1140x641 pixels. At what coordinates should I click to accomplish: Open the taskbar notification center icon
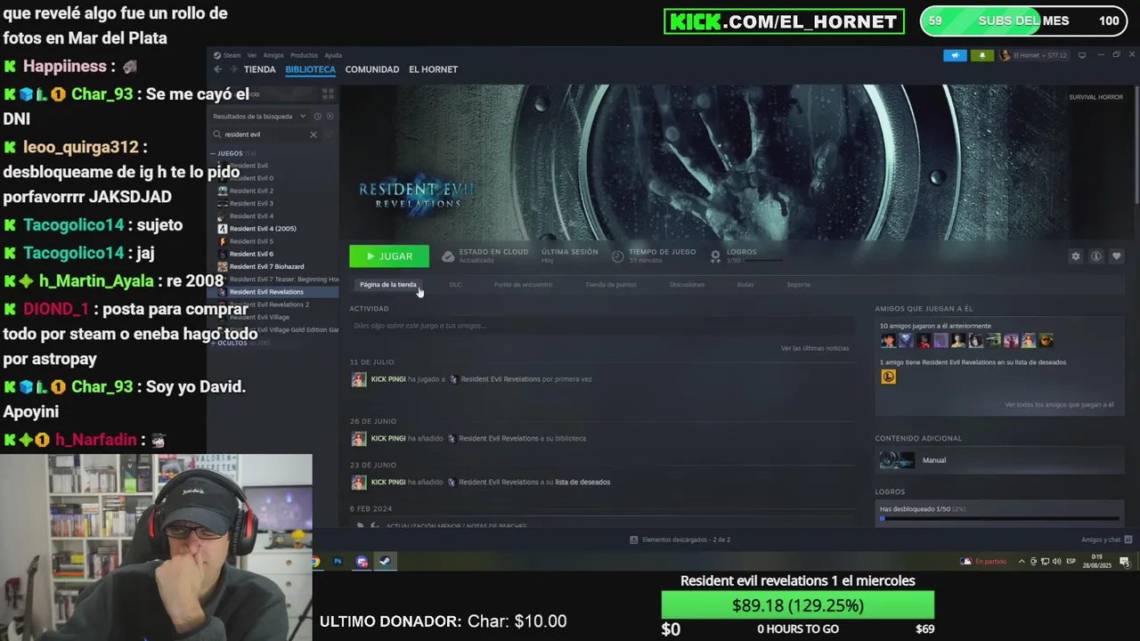(1125, 562)
